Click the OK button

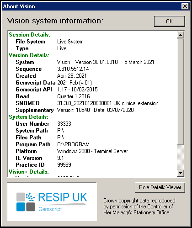170,21
